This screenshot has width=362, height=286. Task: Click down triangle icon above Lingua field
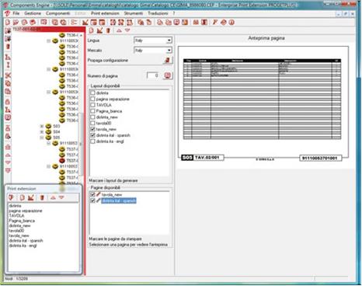click(127, 30)
